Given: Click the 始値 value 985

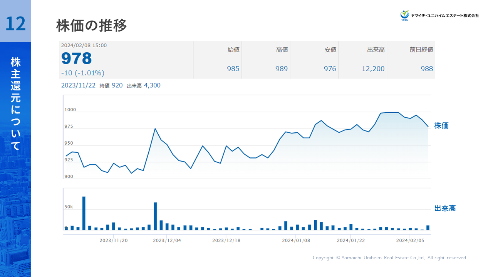Looking at the screenshot, I should (x=233, y=69).
